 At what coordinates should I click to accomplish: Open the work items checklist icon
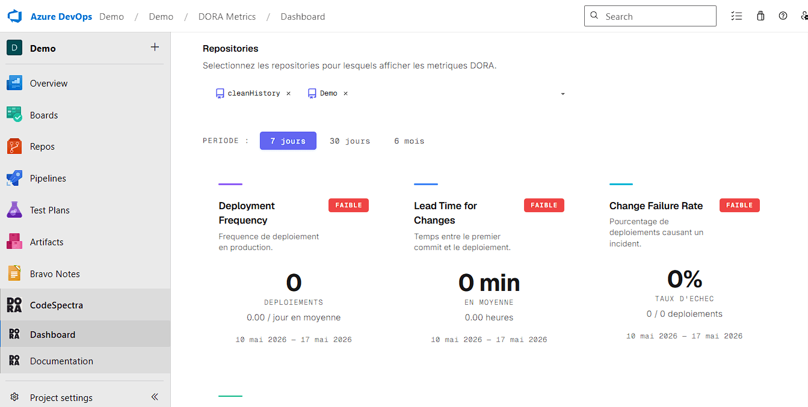point(736,16)
